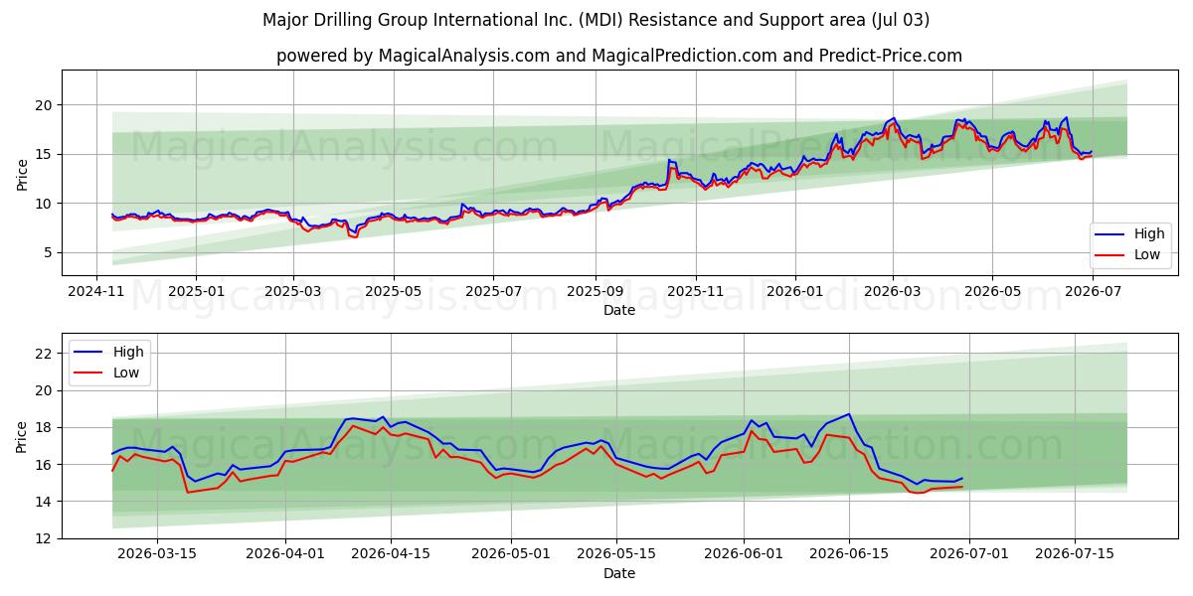Click the '2026-05-15' x-axis label on bottom chart

click(x=615, y=554)
